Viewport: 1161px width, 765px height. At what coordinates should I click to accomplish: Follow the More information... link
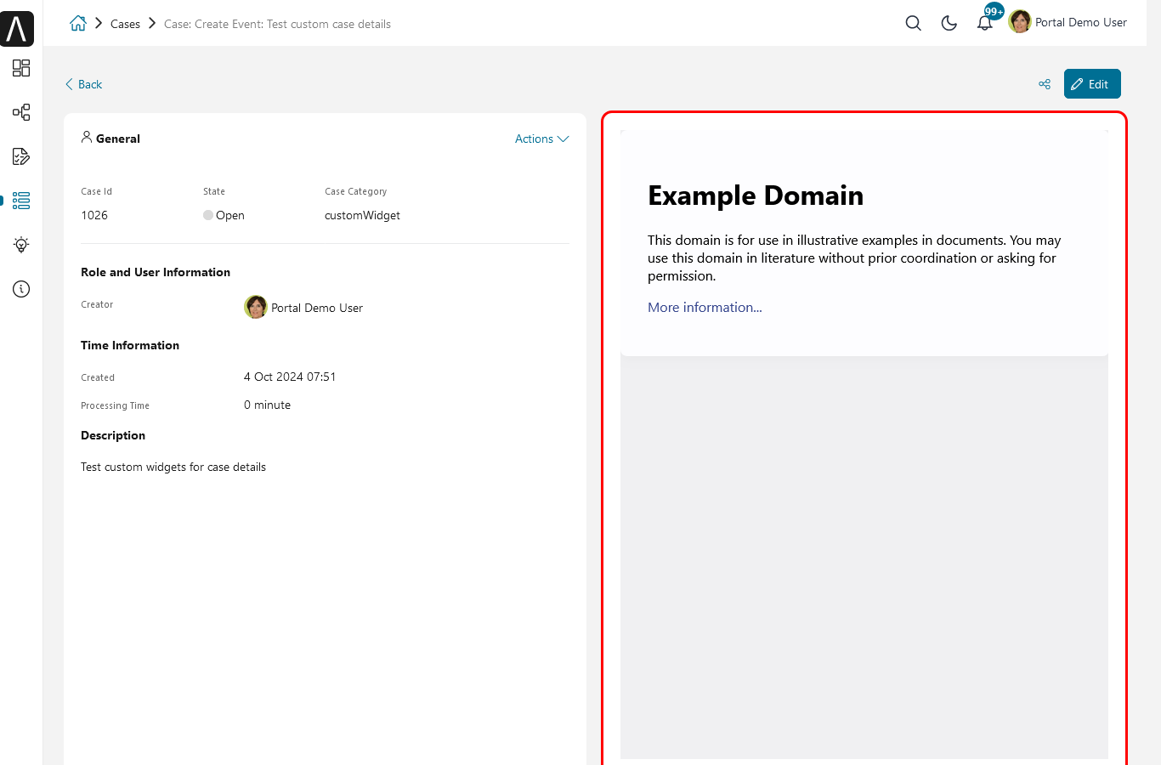coord(705,308)
